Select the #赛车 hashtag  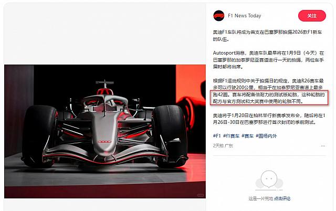click(247, 136)
